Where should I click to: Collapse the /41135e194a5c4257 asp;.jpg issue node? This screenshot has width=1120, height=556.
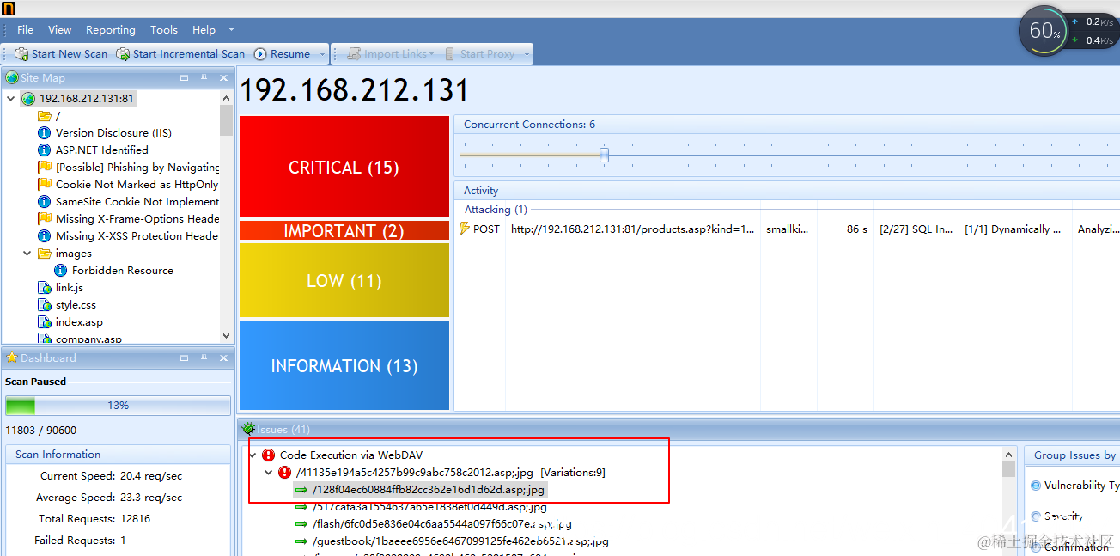click(269, 473)
